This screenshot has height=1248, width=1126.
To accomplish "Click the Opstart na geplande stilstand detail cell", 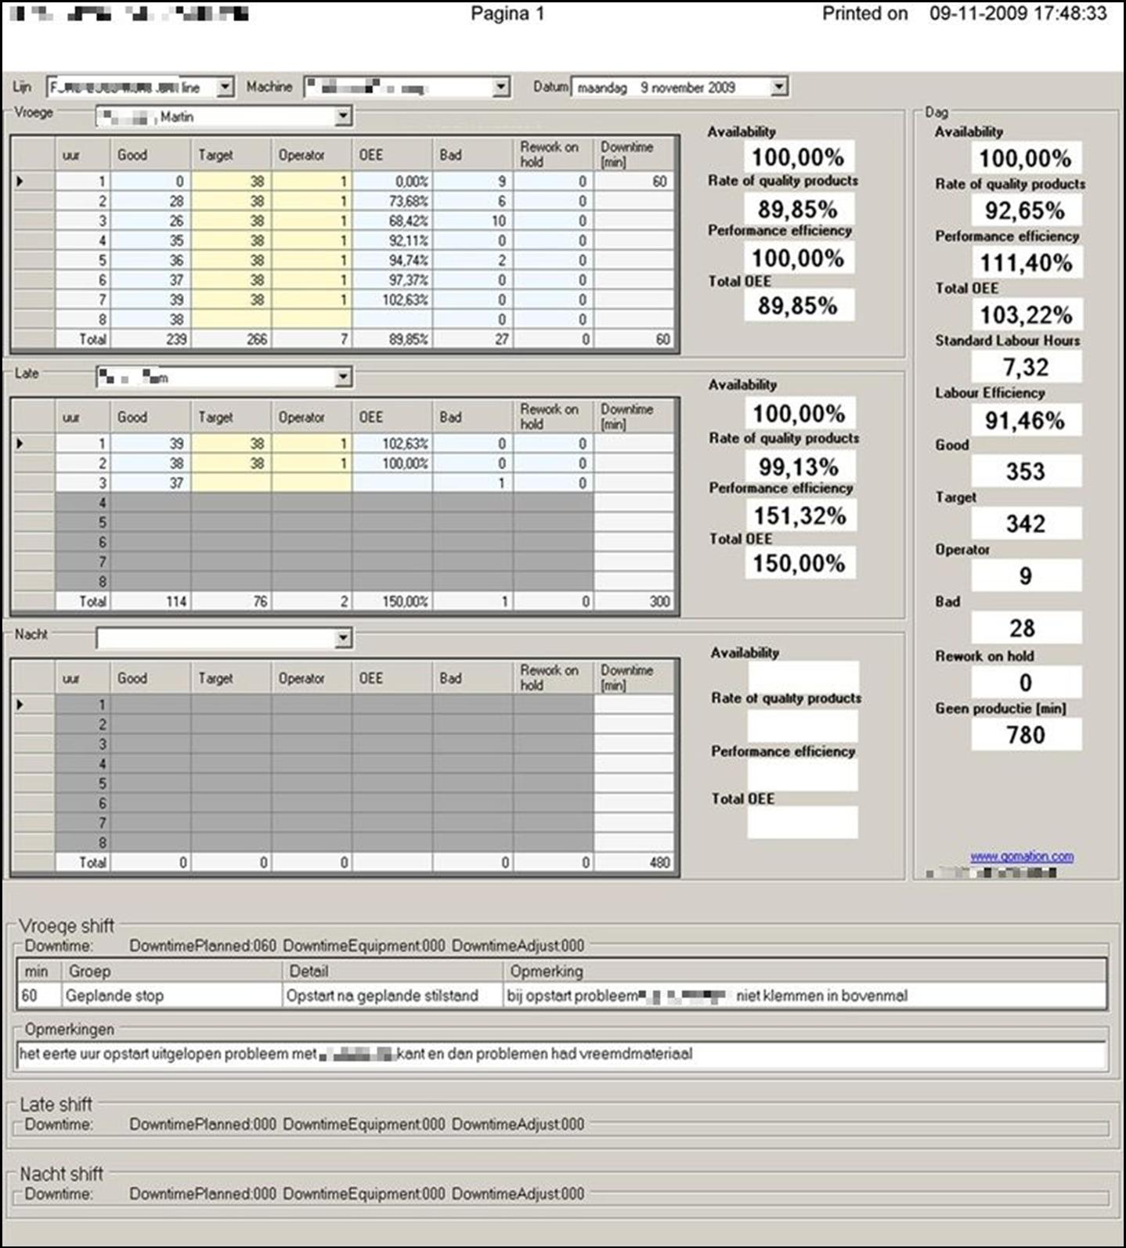I will click(392, 996).
